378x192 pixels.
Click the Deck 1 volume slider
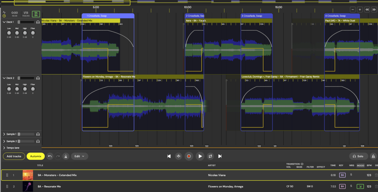[25, 22]
